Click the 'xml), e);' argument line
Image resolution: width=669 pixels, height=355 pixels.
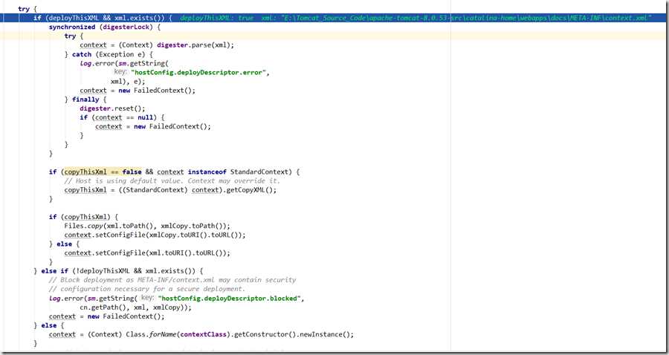tap(128, 82)
